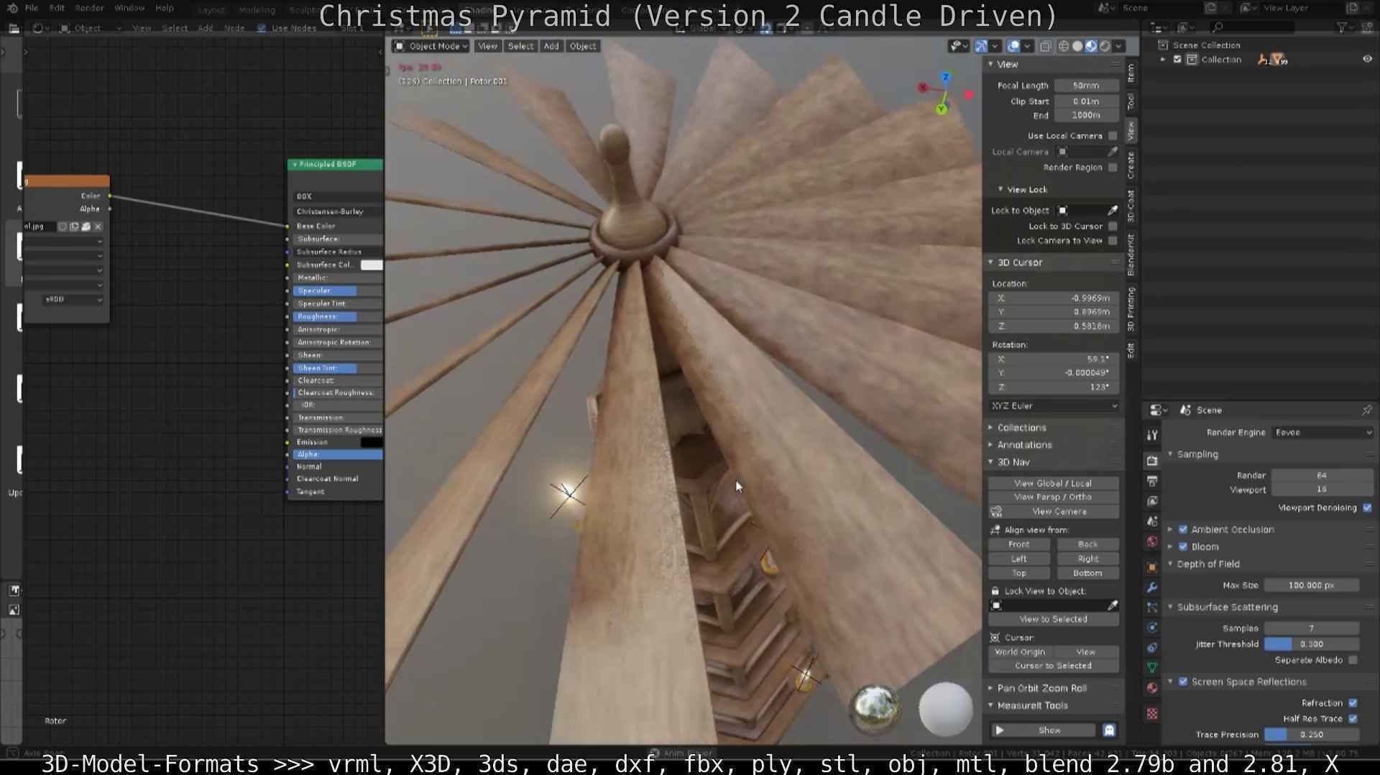
Task: Enable Lock to 3D Cursor
Action: (x=1113, y=226)
